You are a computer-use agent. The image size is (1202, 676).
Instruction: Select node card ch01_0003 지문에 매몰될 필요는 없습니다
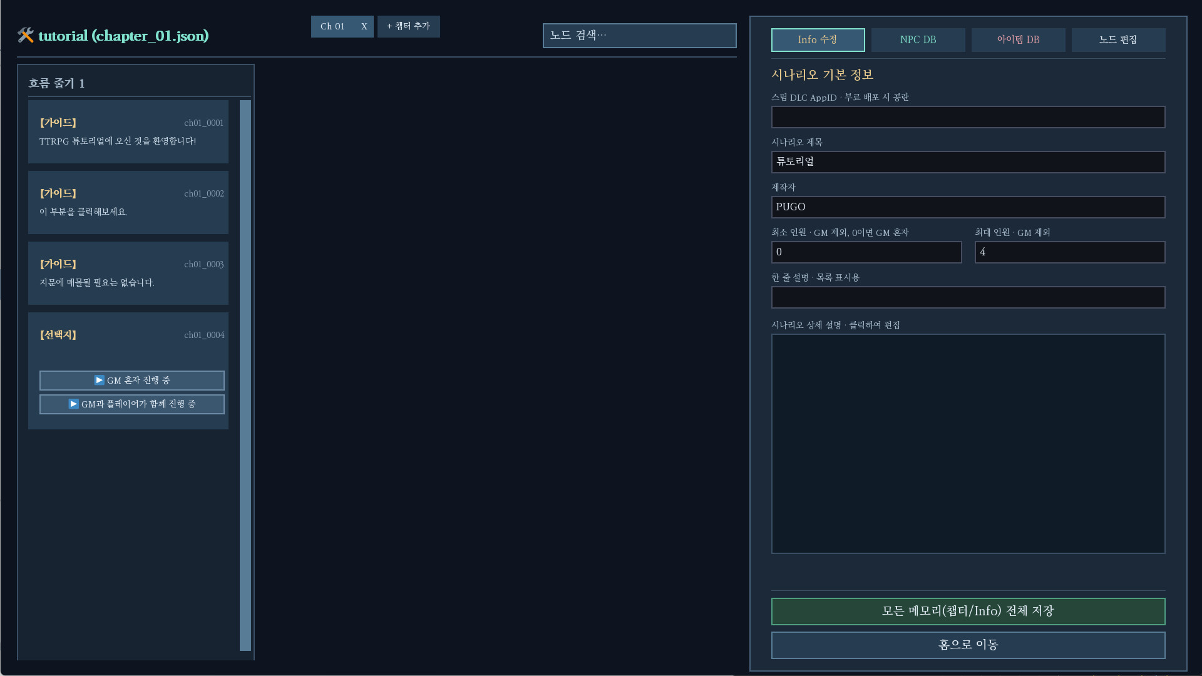coord(128,274)
